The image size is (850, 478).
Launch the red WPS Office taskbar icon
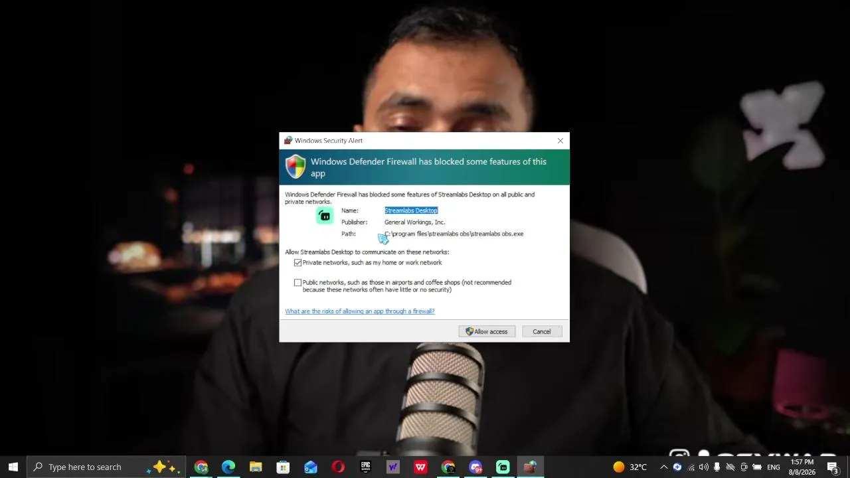[x=420, y=467]
